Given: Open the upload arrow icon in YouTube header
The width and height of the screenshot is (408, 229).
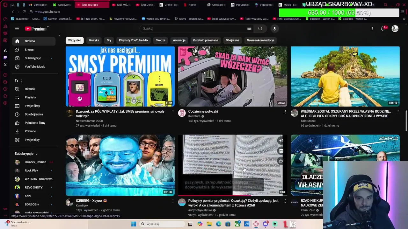Looking at the screenshot, I should (x=372, y=29).
